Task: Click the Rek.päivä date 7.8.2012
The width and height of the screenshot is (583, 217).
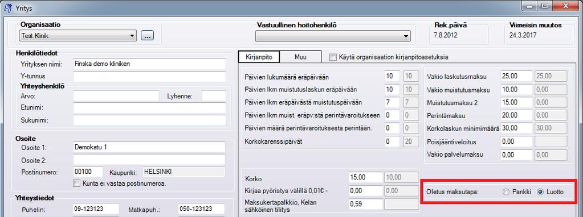Action: pyautogui.click(x=446, y=36)
